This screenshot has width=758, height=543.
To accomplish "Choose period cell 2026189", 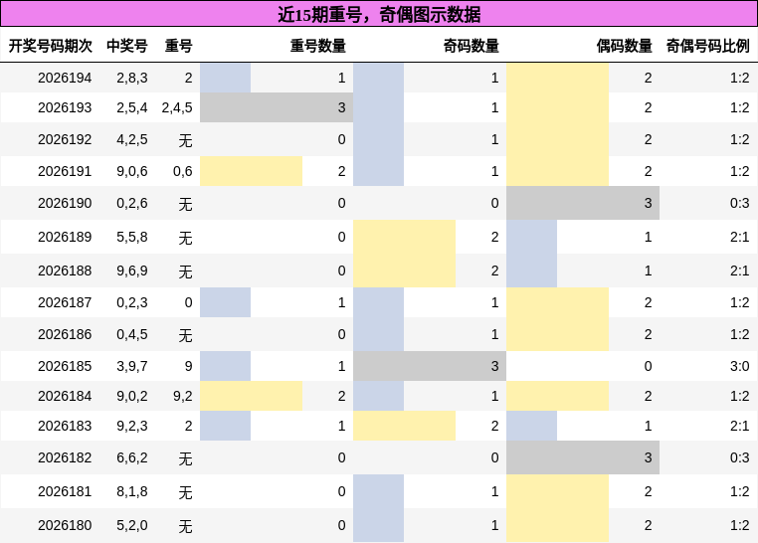I will 65,237.
